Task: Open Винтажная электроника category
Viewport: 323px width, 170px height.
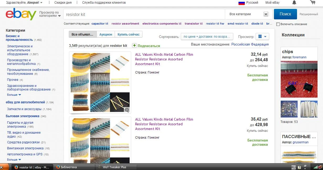Action: tap(25, 148)
